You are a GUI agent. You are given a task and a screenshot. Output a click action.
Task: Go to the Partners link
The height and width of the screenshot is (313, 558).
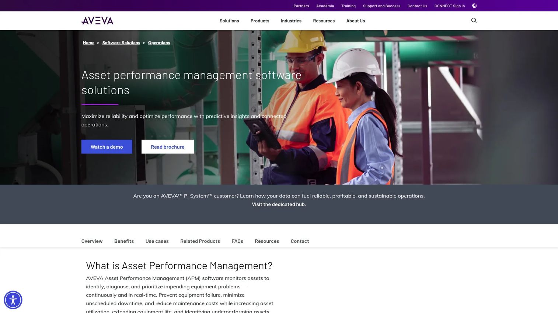301,6
